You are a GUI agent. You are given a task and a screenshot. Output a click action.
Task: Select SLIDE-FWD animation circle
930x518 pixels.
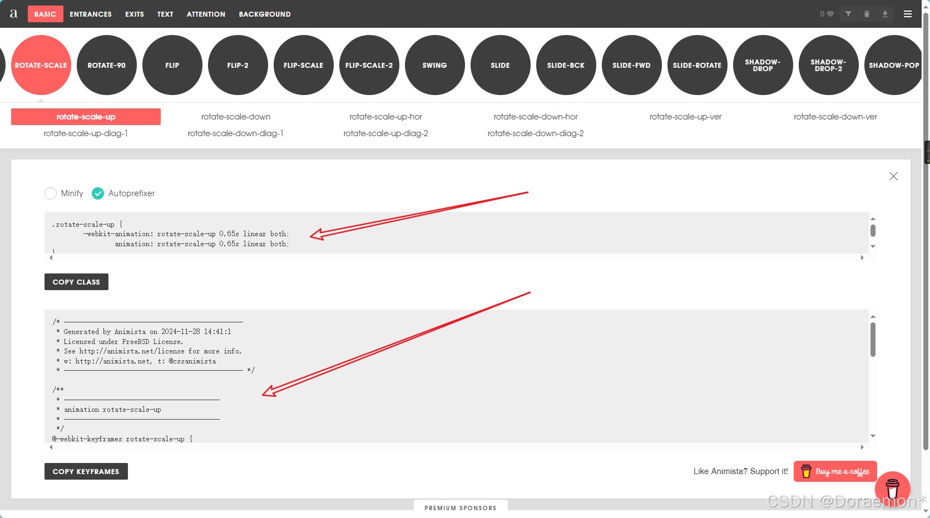tap(632, 65)
